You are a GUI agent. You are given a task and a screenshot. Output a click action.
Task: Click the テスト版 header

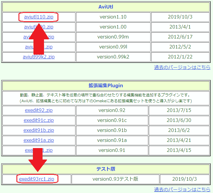(106, 169)
